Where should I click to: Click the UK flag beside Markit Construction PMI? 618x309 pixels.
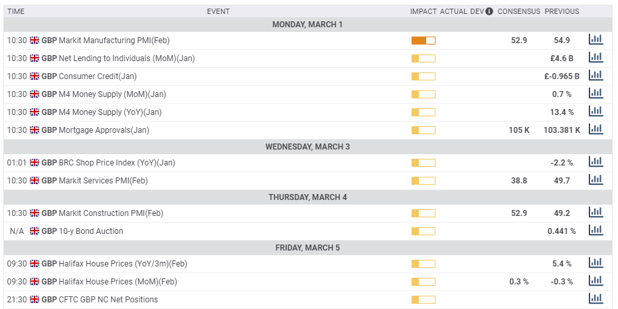point(35,213)
